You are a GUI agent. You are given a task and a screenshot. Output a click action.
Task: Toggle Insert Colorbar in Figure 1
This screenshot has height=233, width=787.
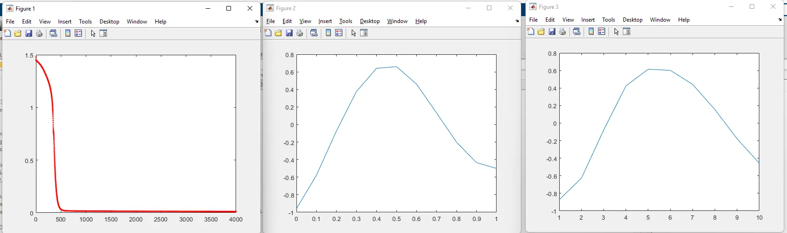68,34
